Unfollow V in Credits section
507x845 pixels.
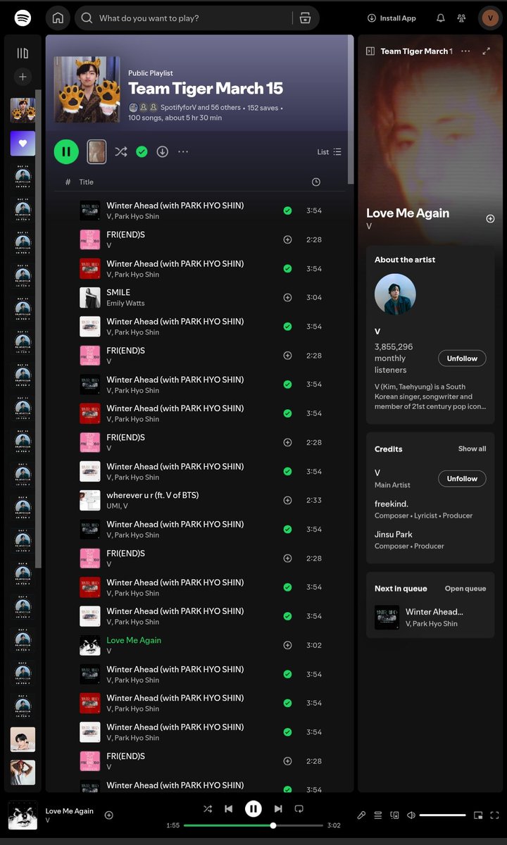click(x=462, y=479)
